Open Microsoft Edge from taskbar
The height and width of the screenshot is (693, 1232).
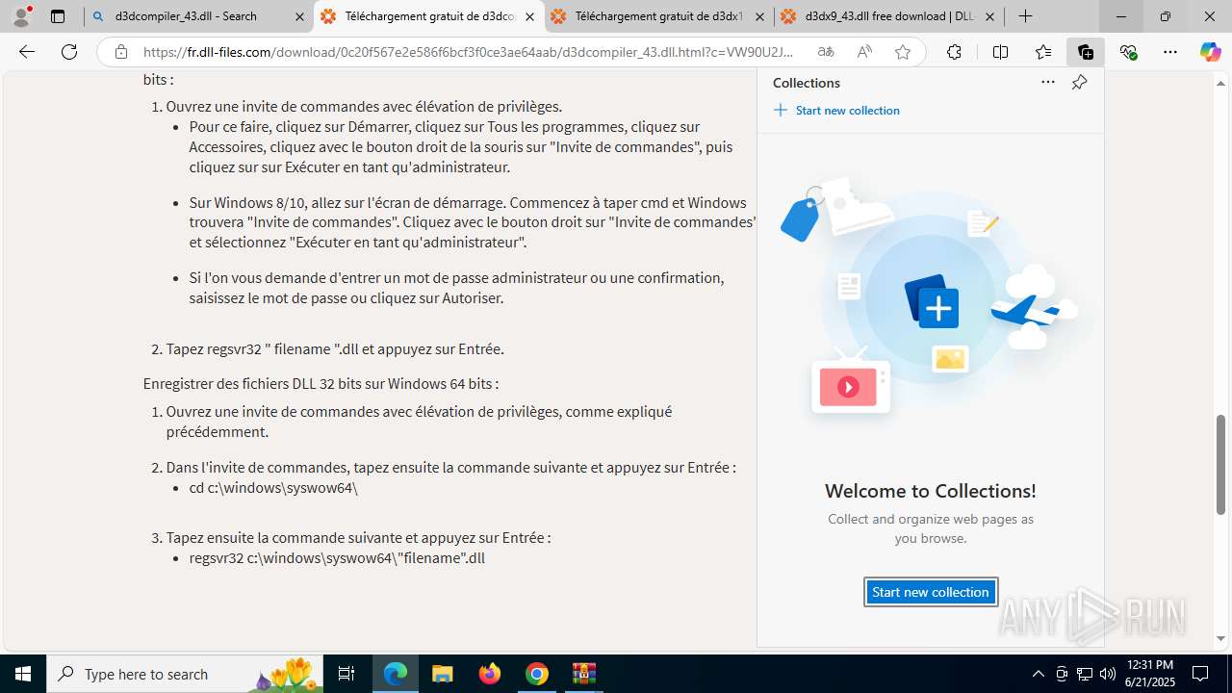(x=396, y=674)
